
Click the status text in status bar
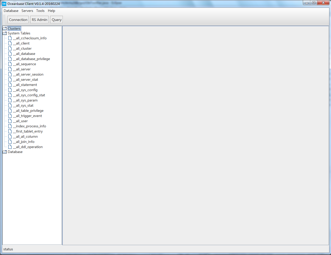click(8, 249)
